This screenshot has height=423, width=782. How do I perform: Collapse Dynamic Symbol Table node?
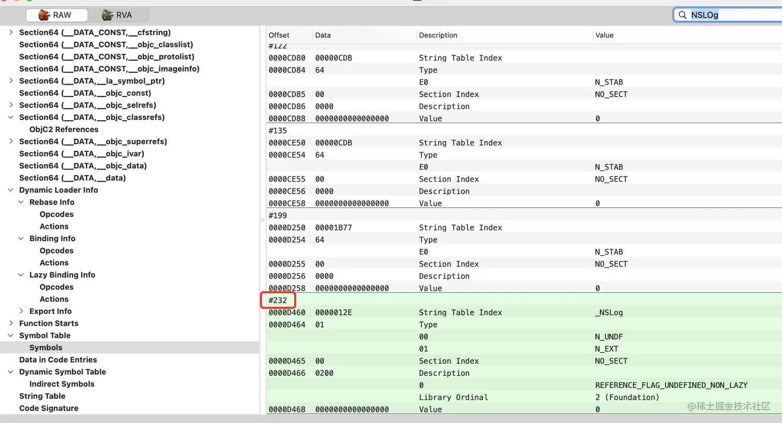coord(11,372)
